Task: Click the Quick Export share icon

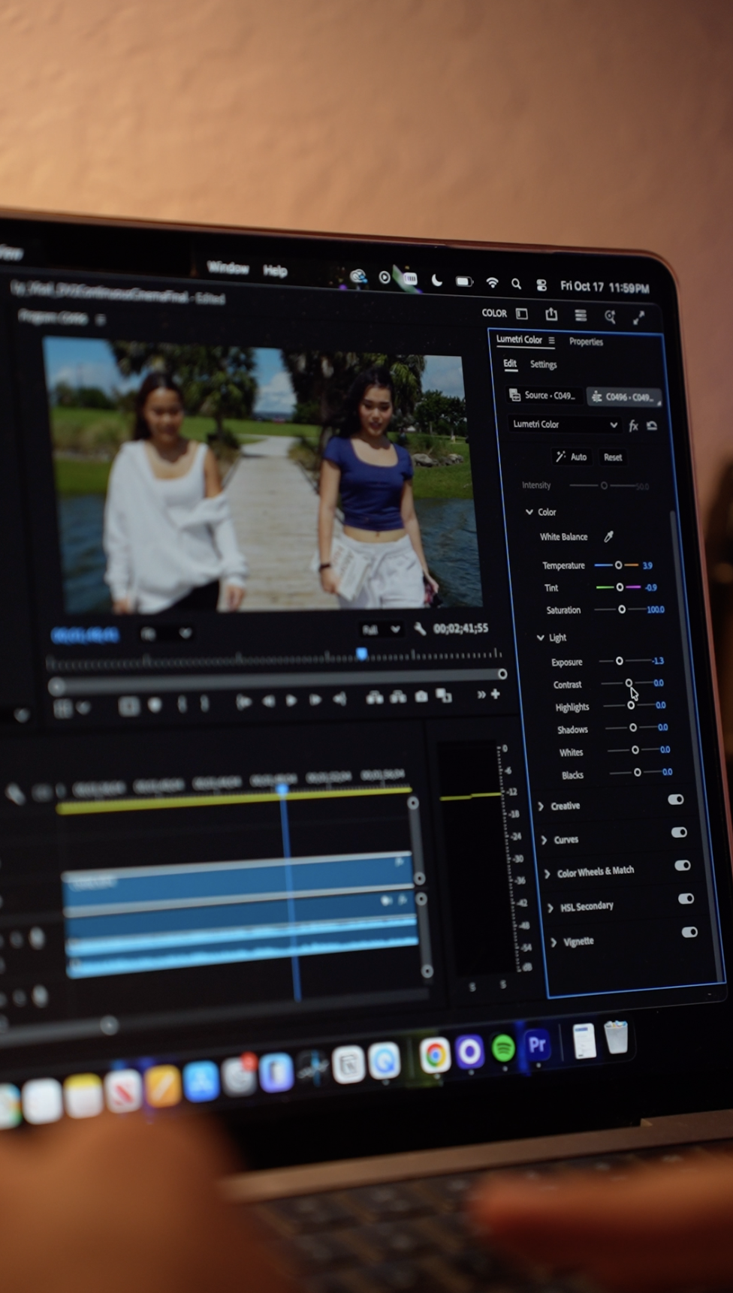Action: pyautogui.click(x=551, y=314)
